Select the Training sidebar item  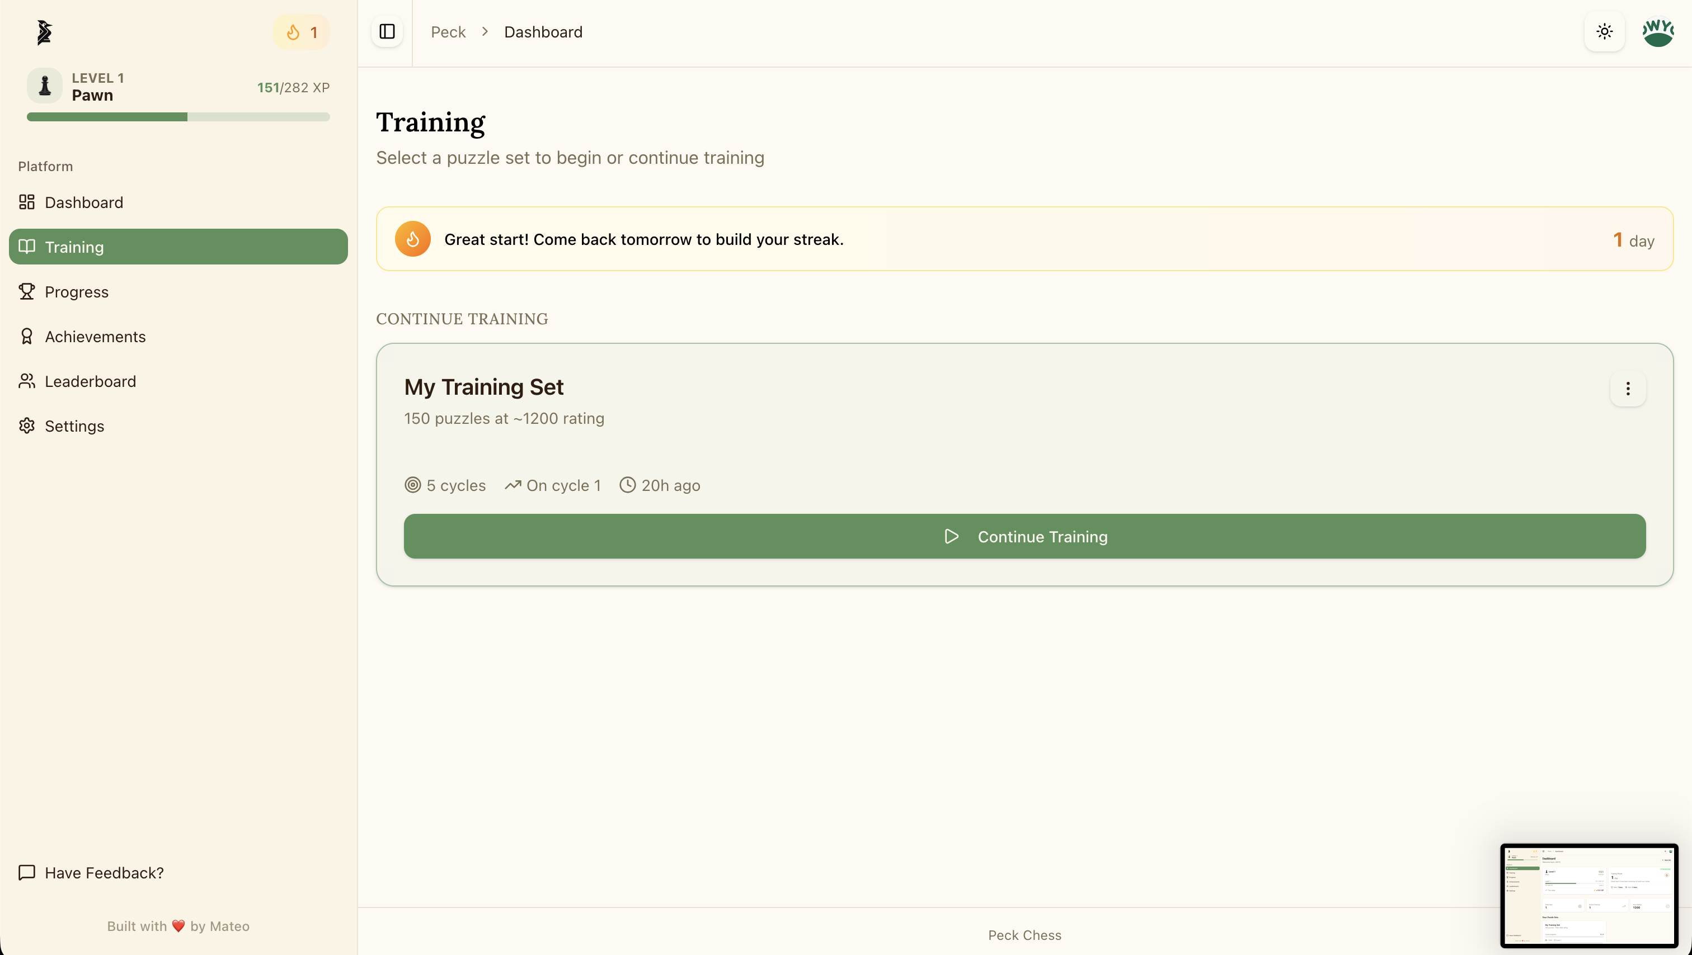[178, 247]
